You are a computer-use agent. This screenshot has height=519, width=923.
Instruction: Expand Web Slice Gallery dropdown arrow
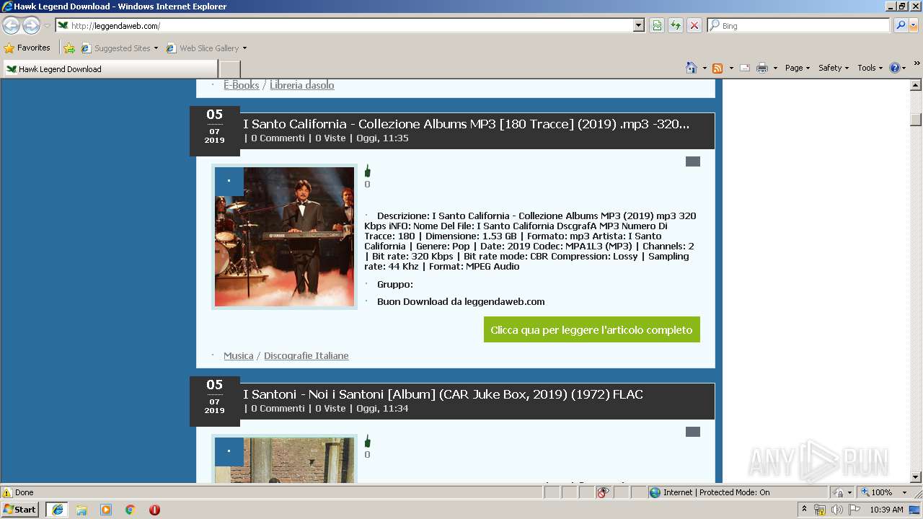pyautogui.click(x=244, y=48)
